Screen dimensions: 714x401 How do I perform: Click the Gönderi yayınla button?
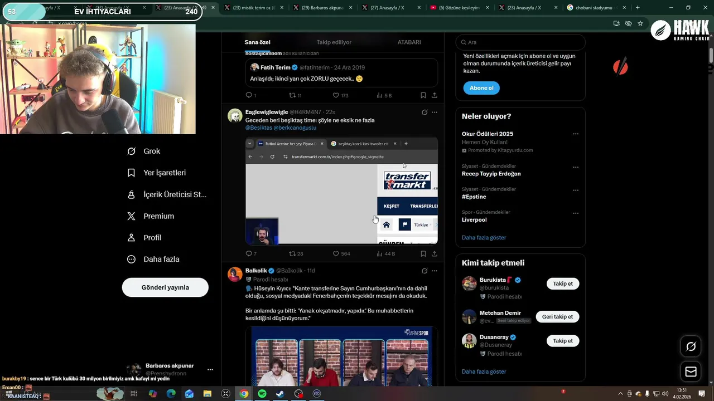(165, 287)
